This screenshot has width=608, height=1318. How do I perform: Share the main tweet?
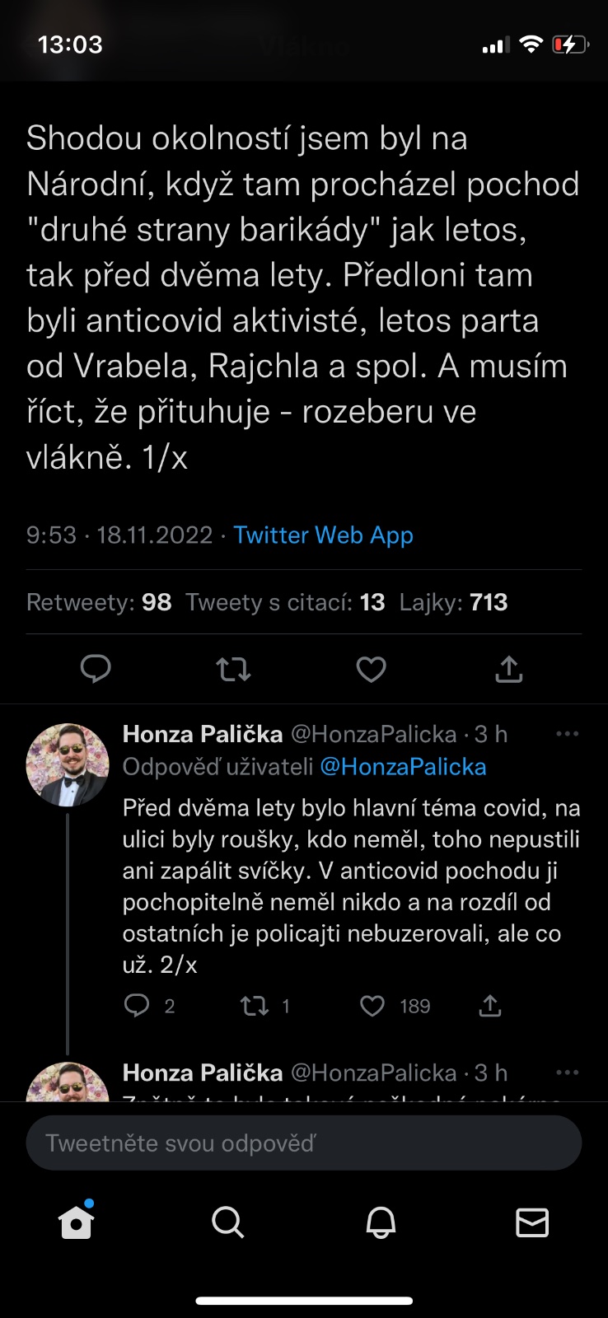click(x=508, y=669)
